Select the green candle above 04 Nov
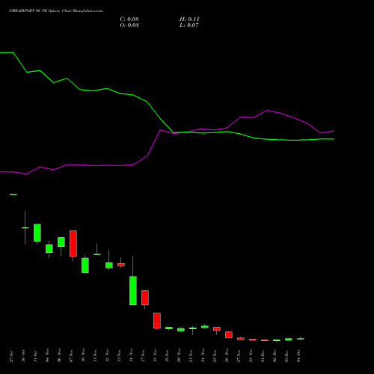Screen dimensions: 374x374 [49, 248]
